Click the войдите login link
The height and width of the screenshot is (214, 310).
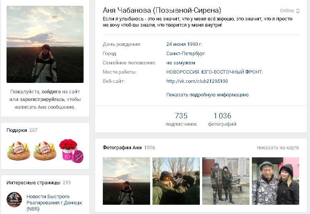pos(51,92)
